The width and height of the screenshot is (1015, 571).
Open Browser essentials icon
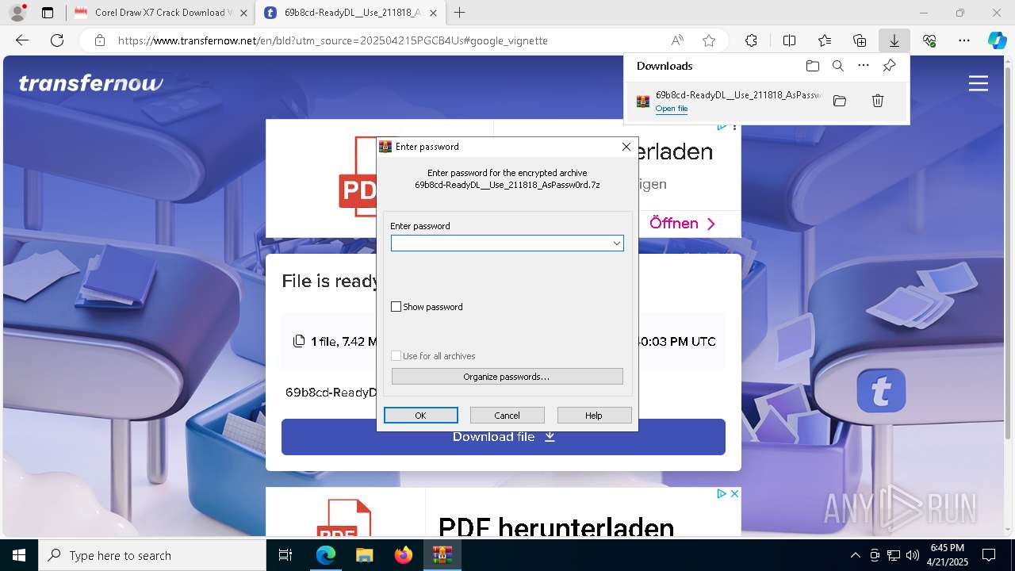tap(929, 40)
